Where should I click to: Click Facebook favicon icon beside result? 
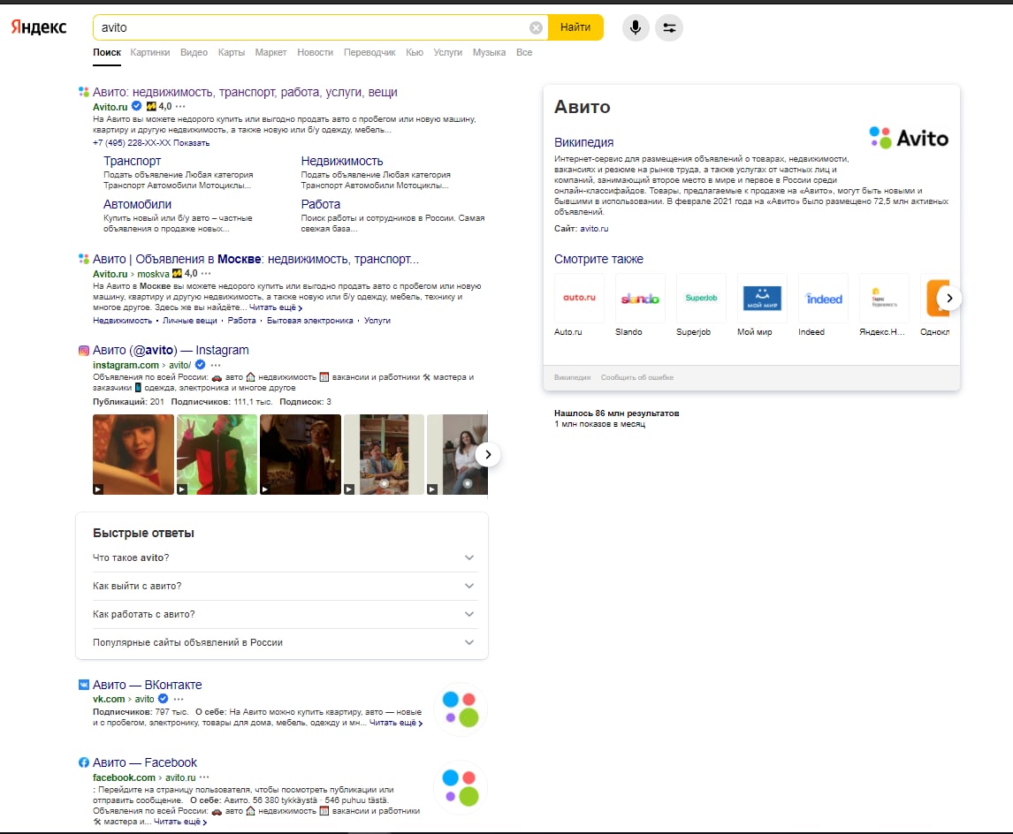click(84, 762)
